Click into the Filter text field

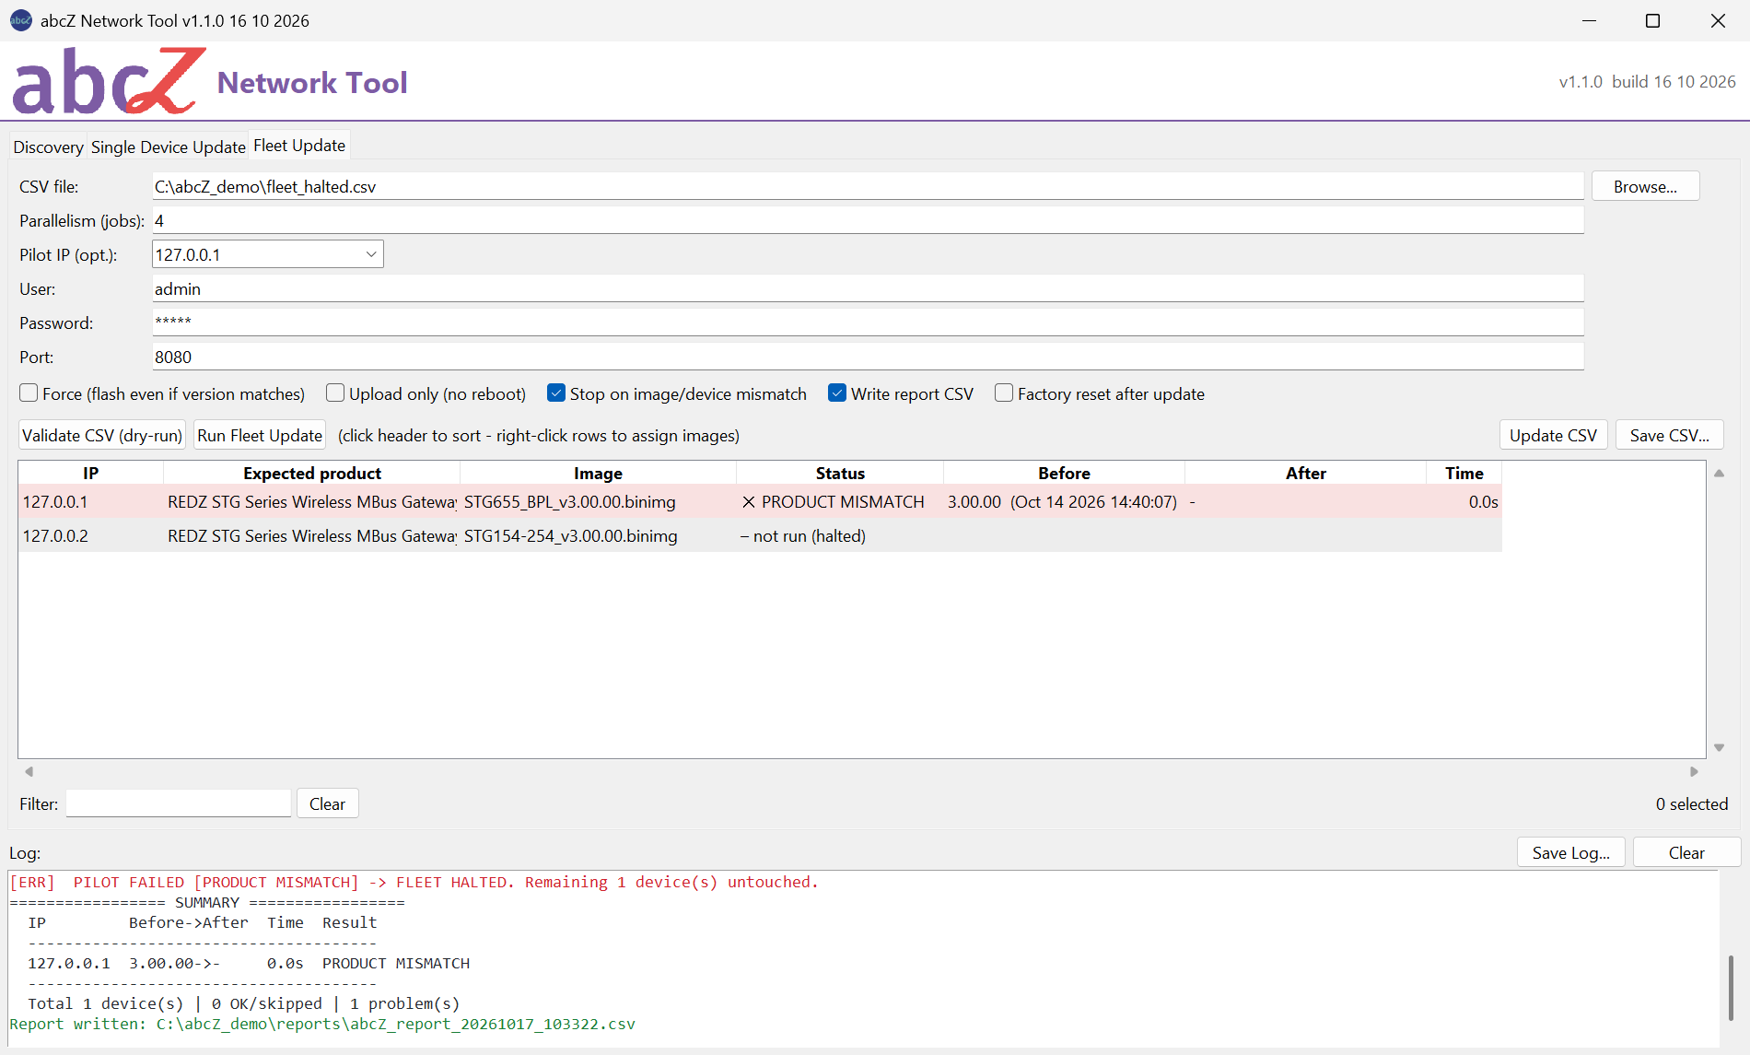tap(179, 803)
